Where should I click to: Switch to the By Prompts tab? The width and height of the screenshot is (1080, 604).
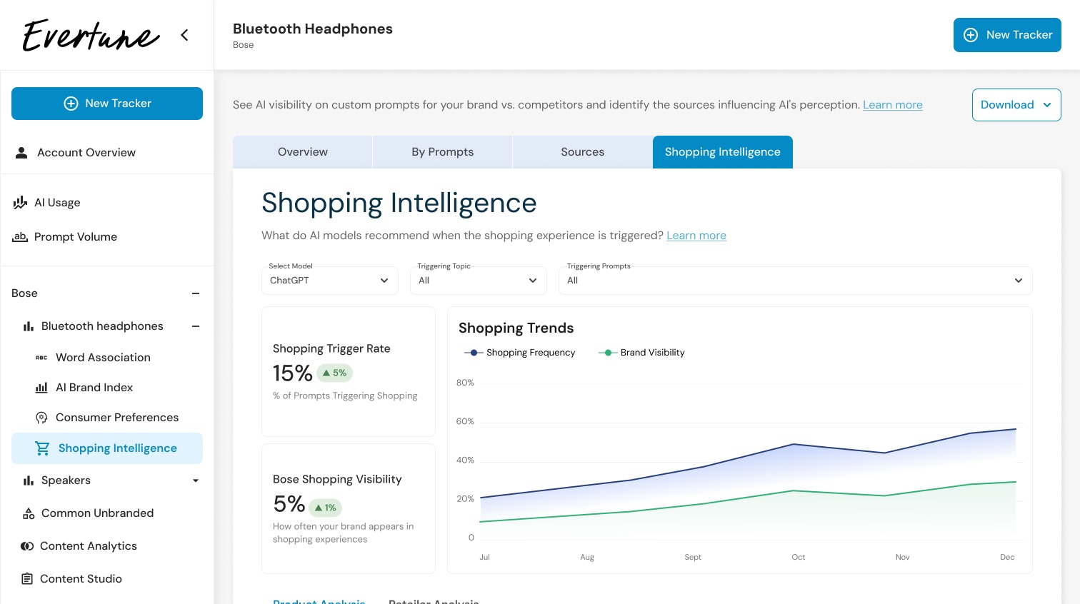[443, 152]
